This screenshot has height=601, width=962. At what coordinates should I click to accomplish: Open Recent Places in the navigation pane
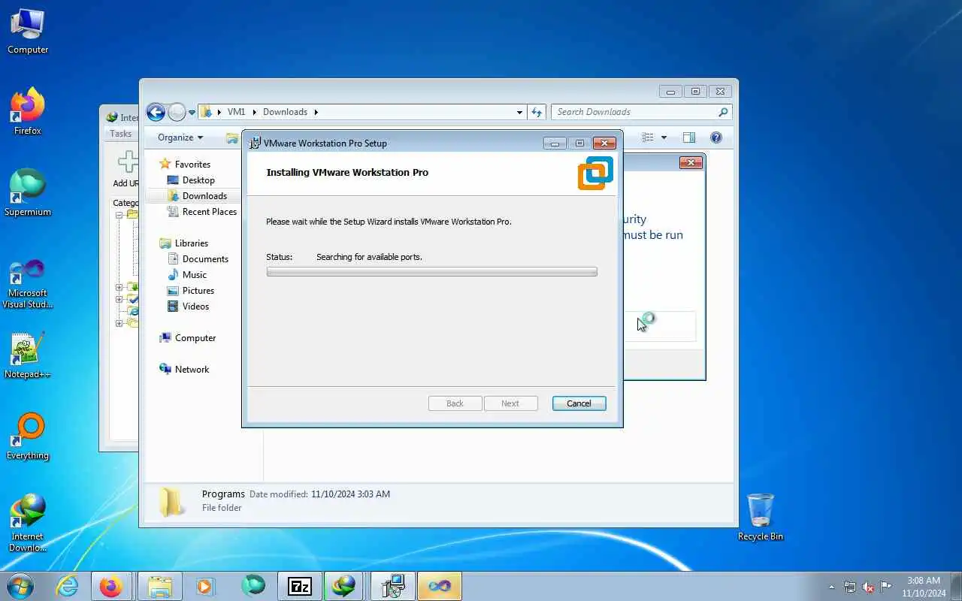point(210,212)
